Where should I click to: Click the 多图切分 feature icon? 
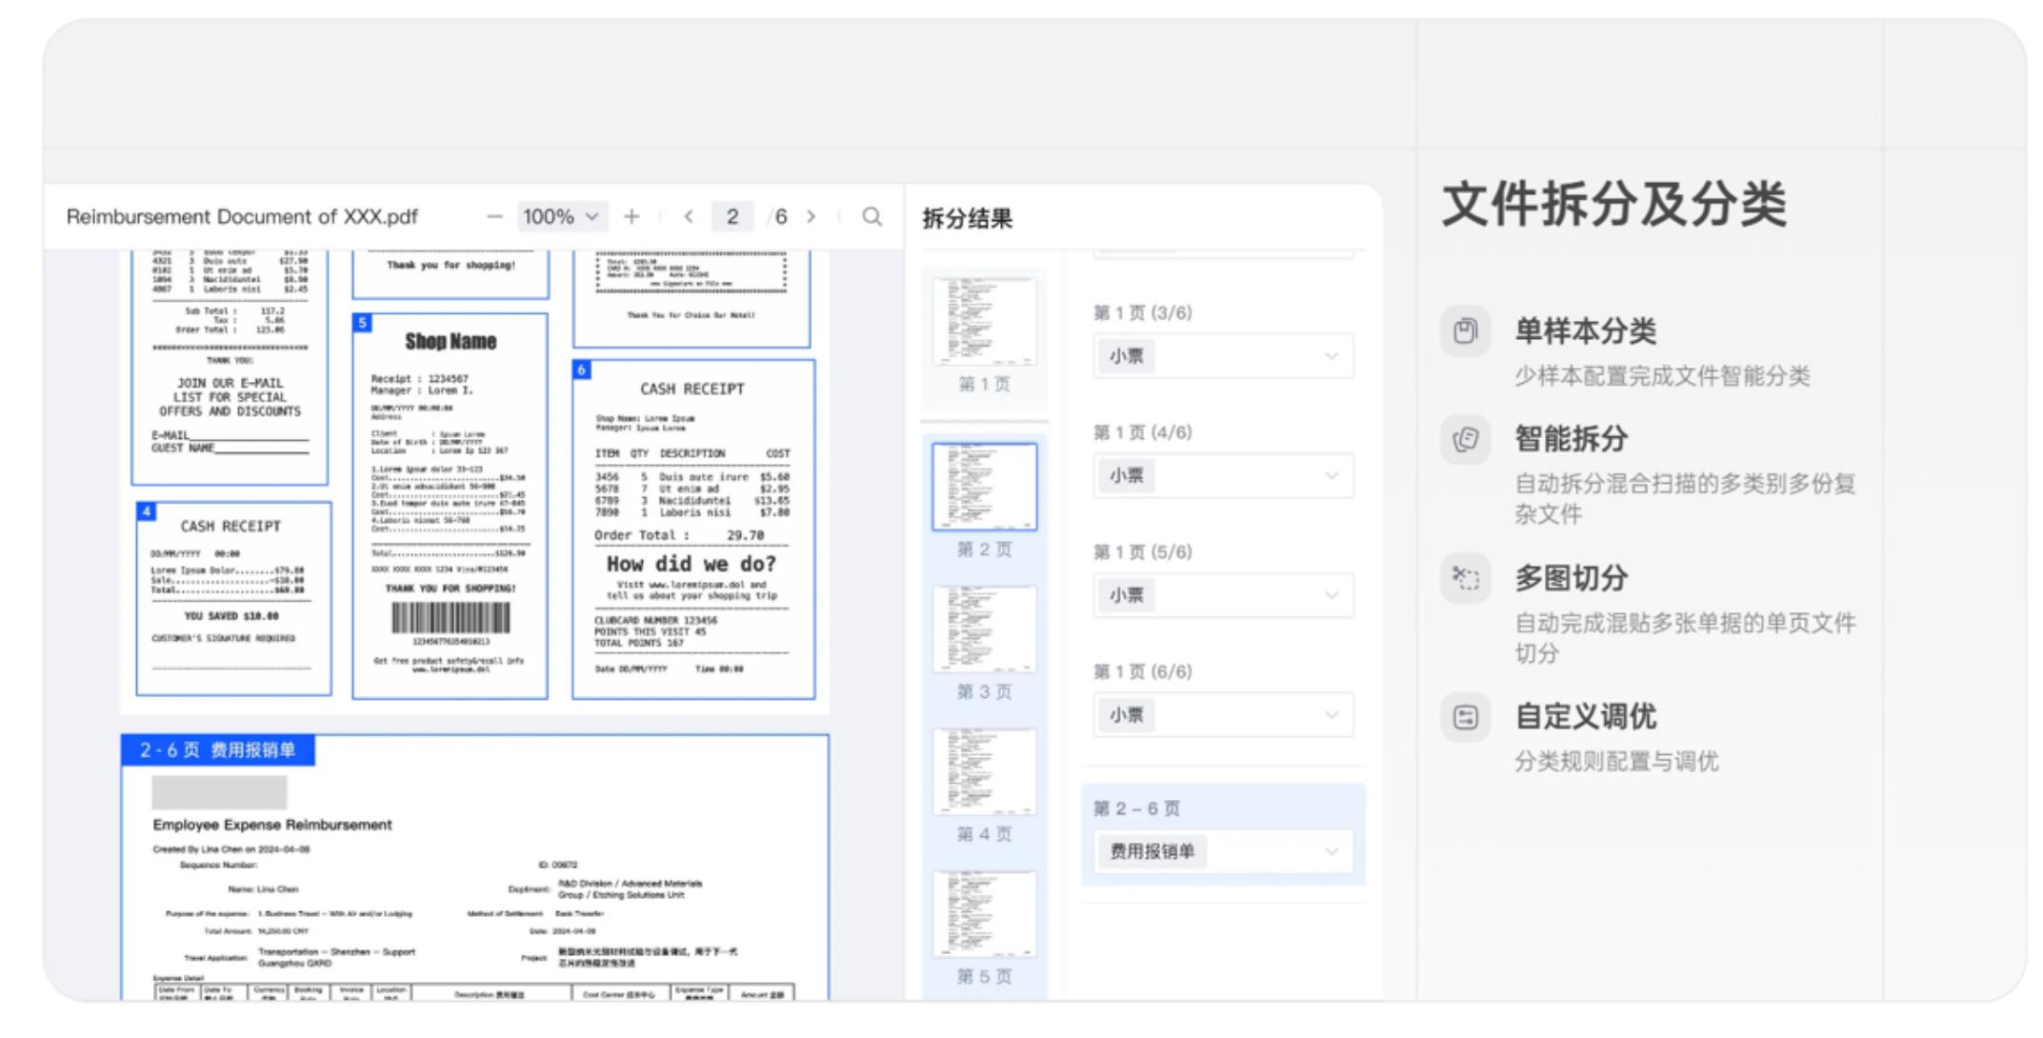coord(1466,578)
